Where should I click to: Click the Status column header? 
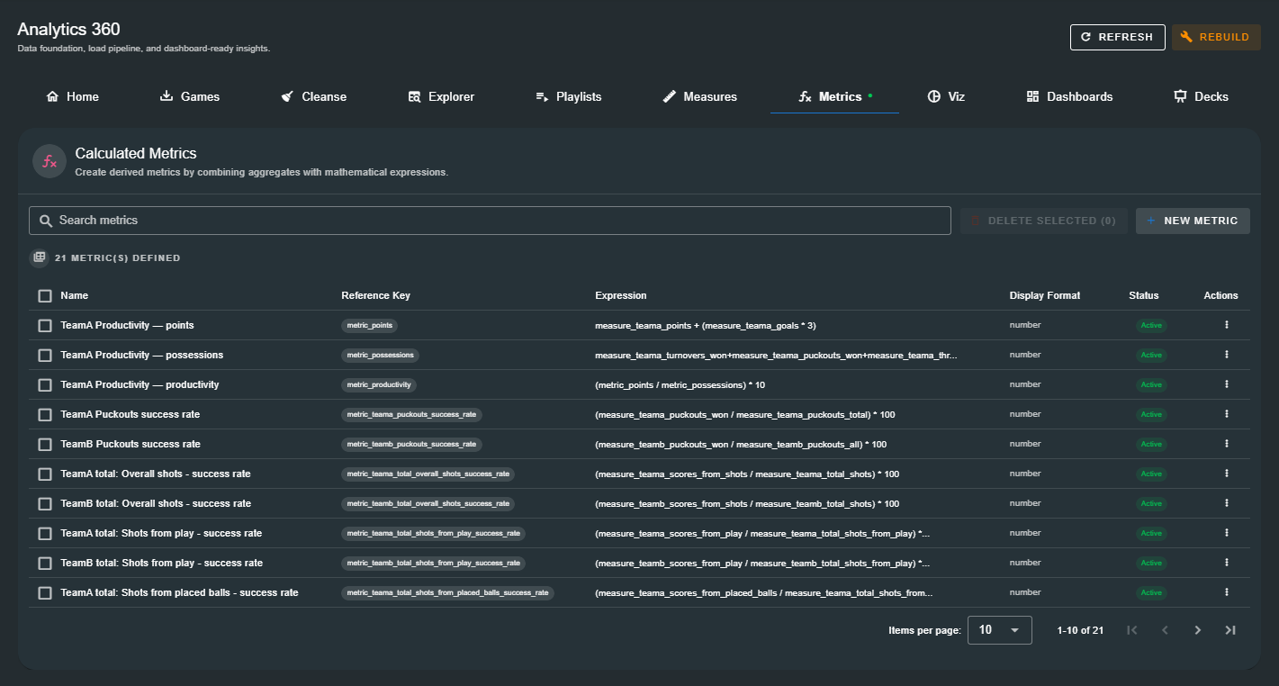coord(1144,295)
